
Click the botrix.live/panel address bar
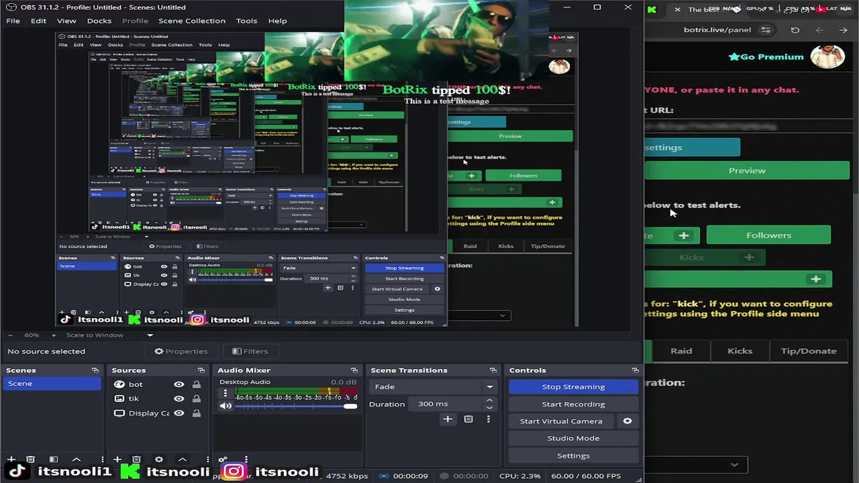coord(717,30)
